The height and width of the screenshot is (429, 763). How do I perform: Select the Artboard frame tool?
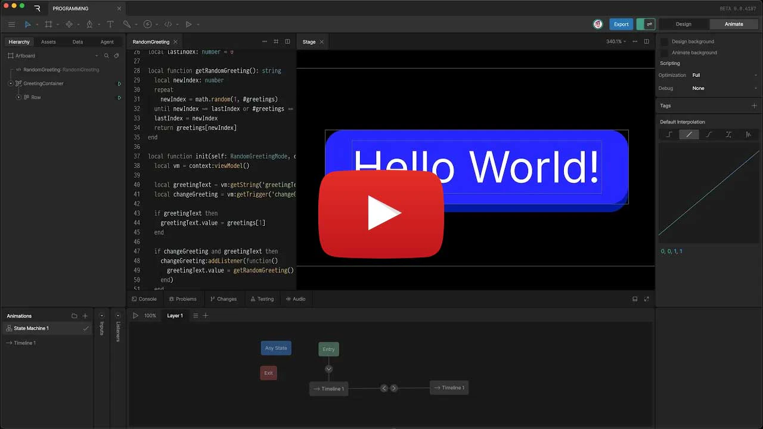tap(48, 24)
